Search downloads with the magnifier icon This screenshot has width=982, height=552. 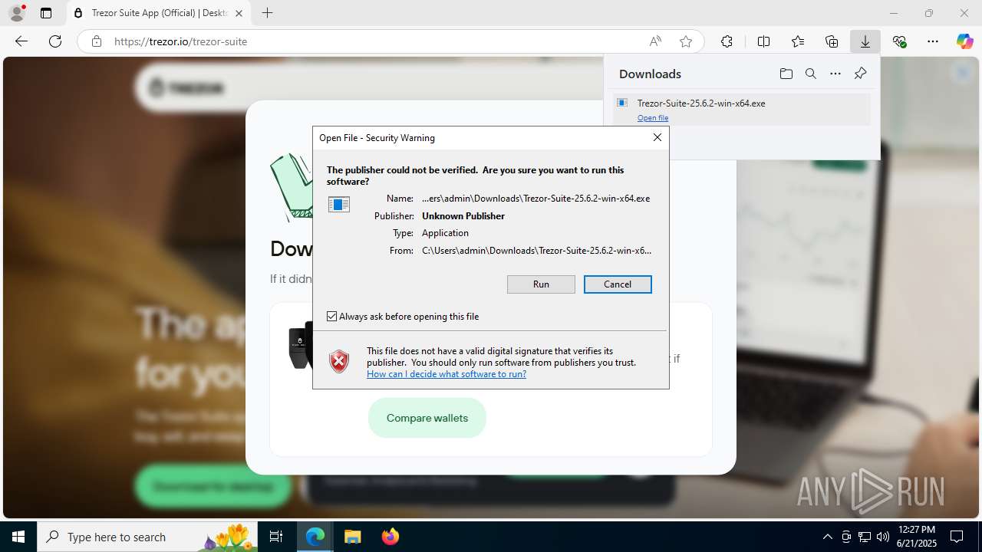tap(810, 74)
